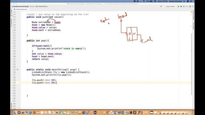Collapse pop method via fold marker at line 24
The width and height of the screenshot is (205, 115).
pos(20,41)
